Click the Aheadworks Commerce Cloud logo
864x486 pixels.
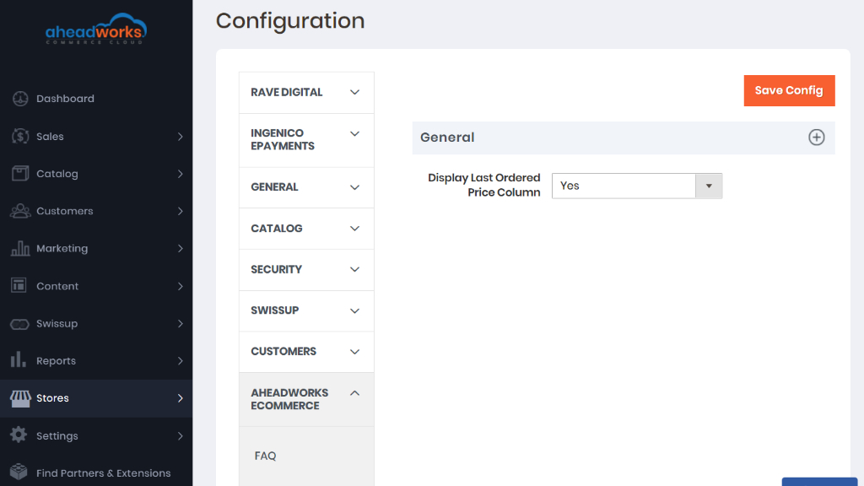96,29
